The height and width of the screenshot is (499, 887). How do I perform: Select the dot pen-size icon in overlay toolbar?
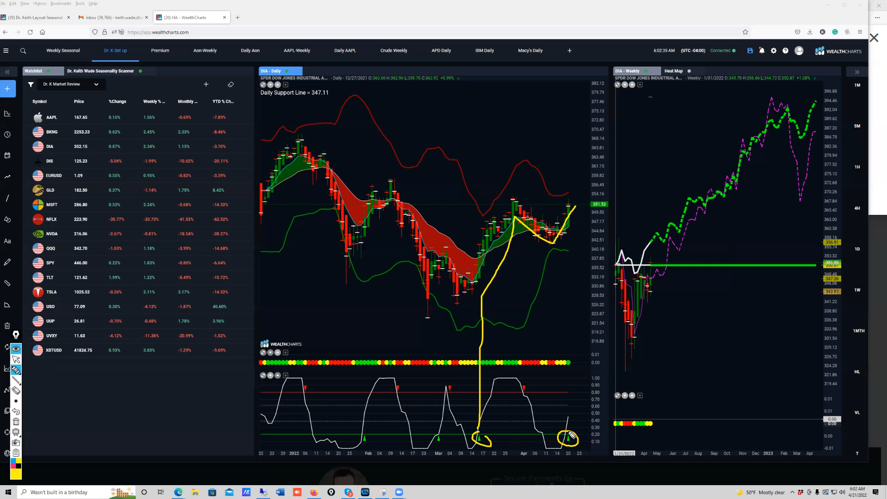click(x=16, y=401)
